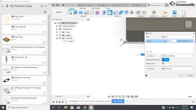Click the Save icon in top bar
This screenshot has height=110, width=196.
click(63, 5)
